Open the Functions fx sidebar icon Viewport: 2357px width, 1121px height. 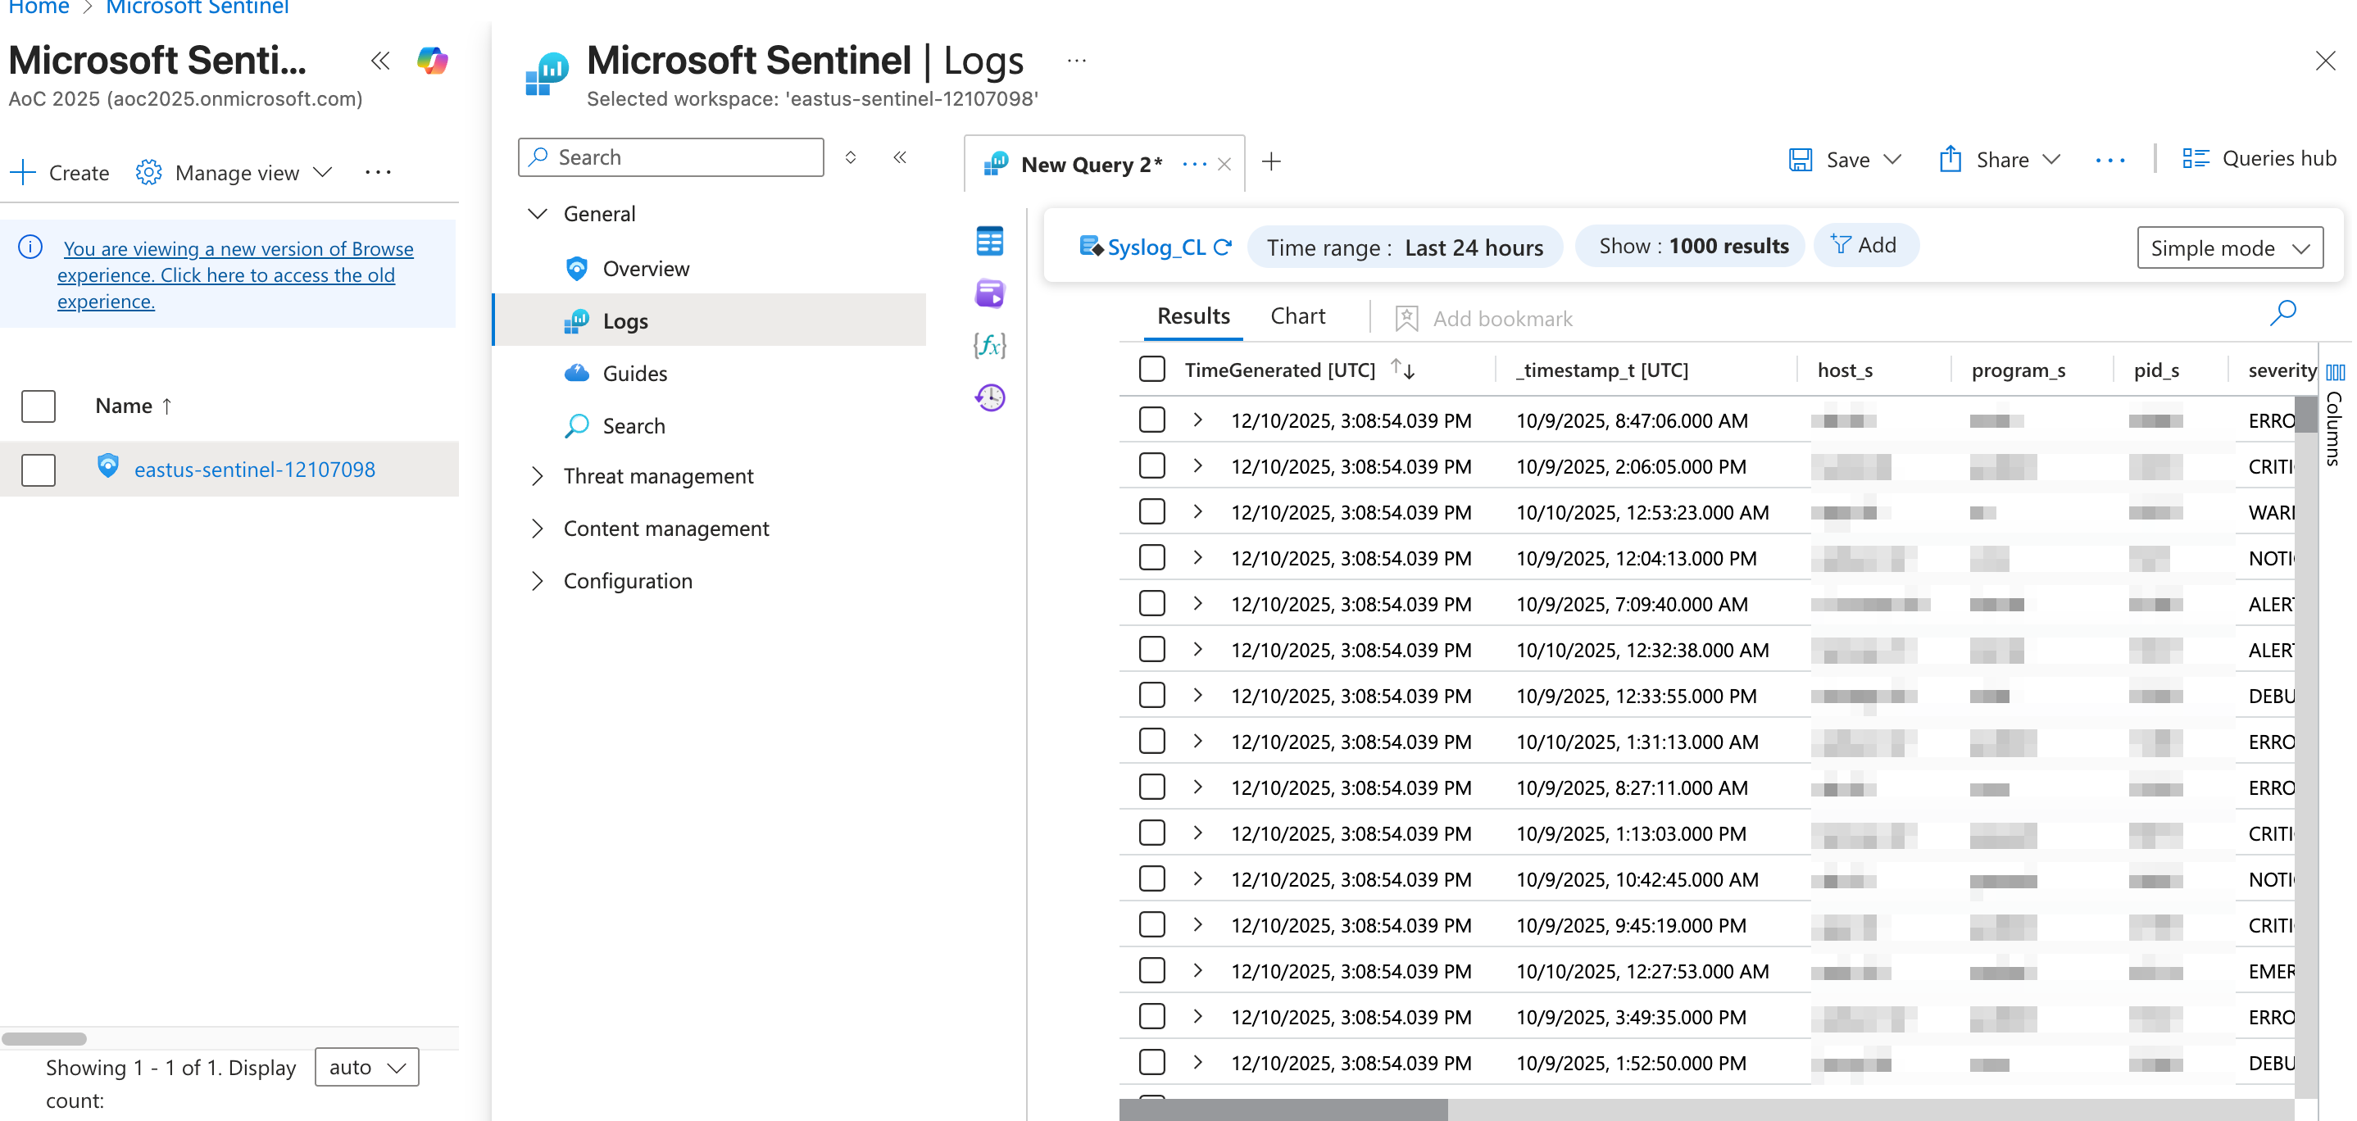click(x=989, y=345)
